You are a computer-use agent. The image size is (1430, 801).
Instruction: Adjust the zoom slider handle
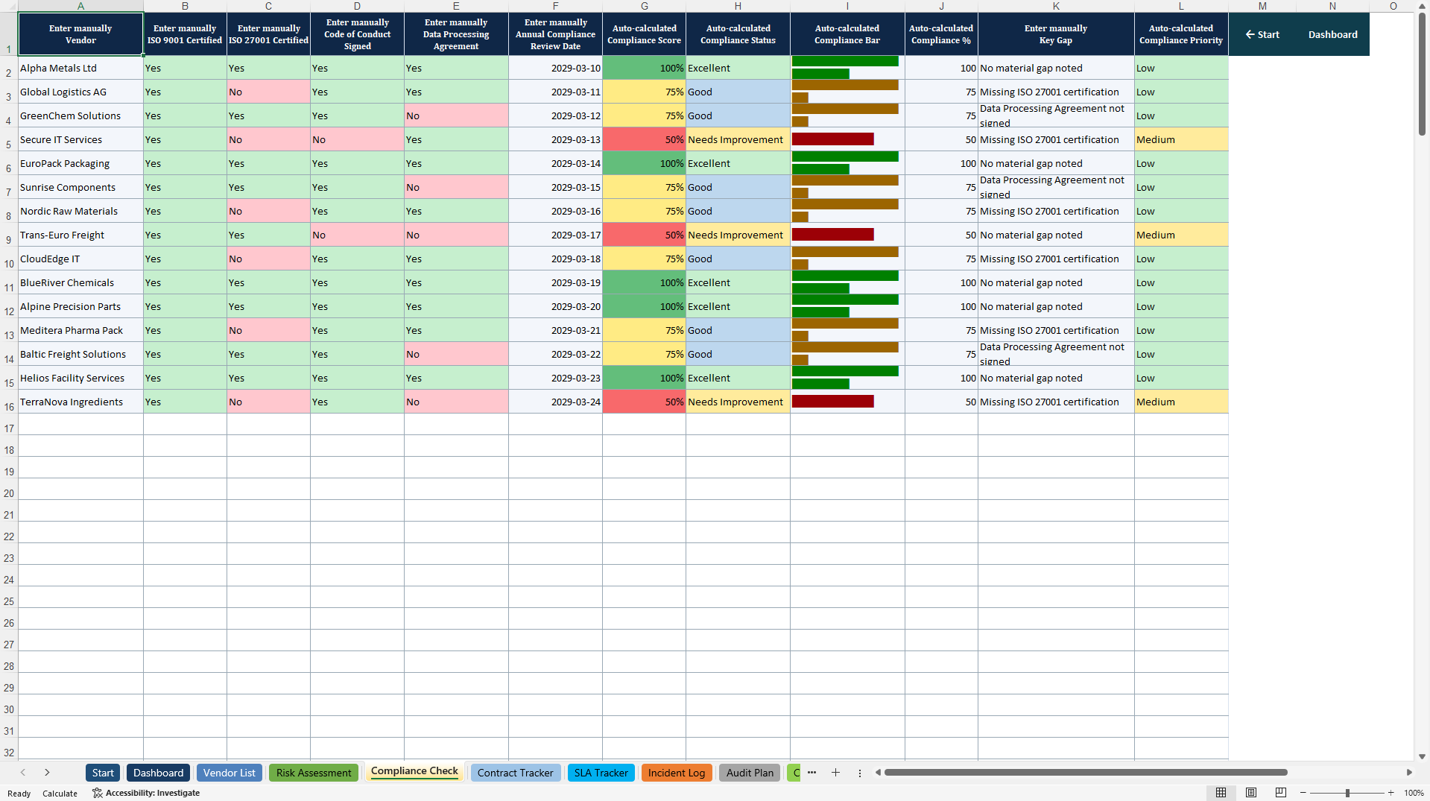click(x=1347, y=793)
